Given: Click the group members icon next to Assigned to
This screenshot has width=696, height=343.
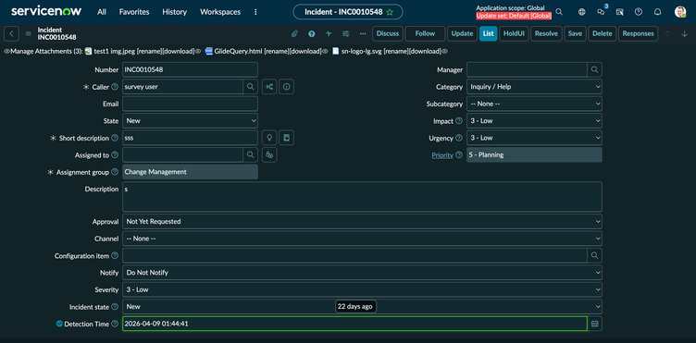Looking at the screenshot, I should 269,154.
